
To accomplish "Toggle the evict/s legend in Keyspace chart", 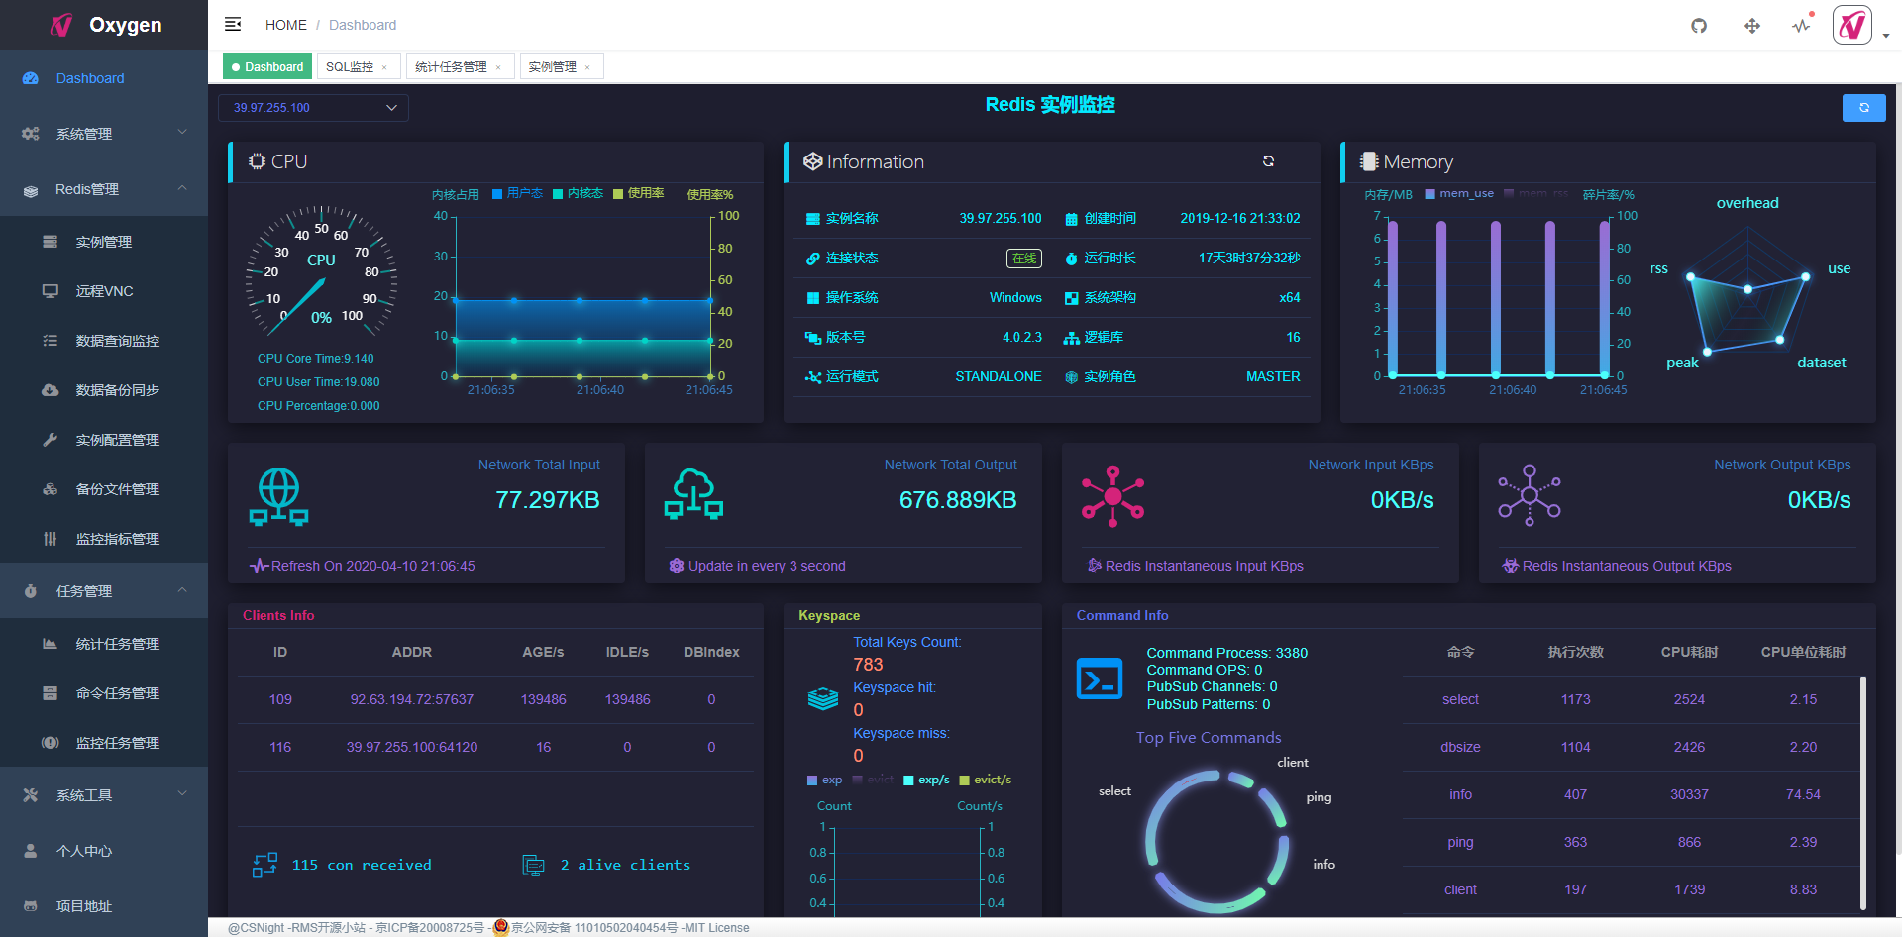I will pyautogui.click(x=986, y=781).
